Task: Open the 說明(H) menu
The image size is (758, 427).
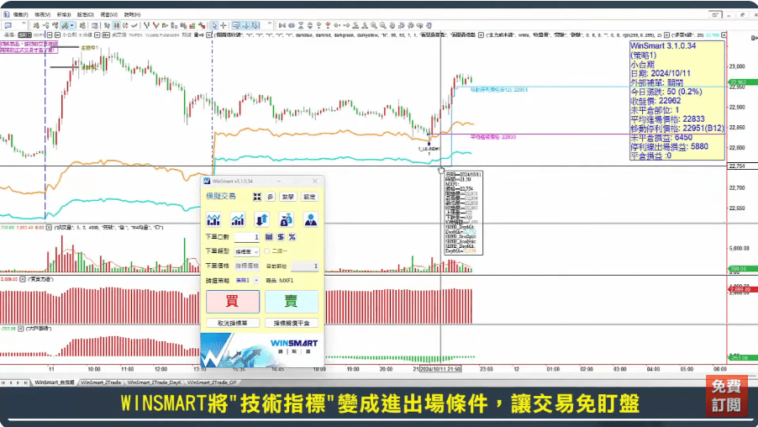Action: (132, 14)
